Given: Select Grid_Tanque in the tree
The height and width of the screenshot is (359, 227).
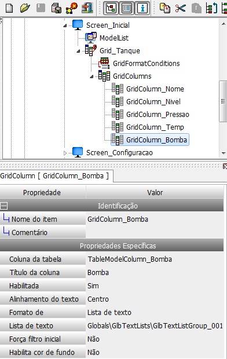Looking at the screenshot, I should click(x=120, y=50).
